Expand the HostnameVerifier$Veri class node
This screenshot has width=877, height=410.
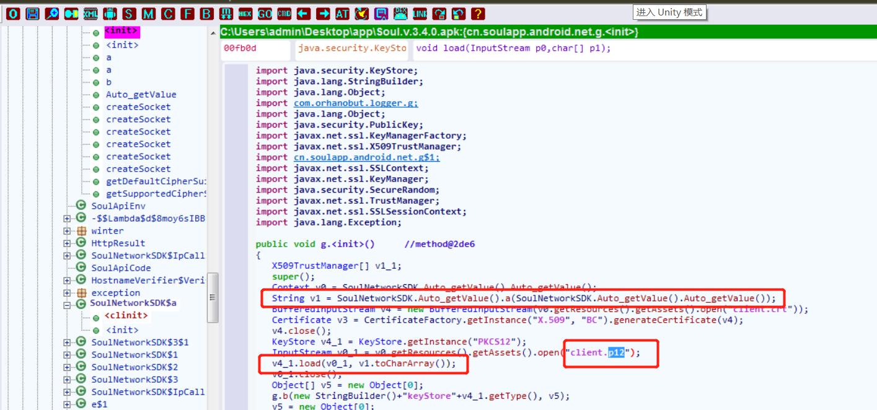coord(68,281)
